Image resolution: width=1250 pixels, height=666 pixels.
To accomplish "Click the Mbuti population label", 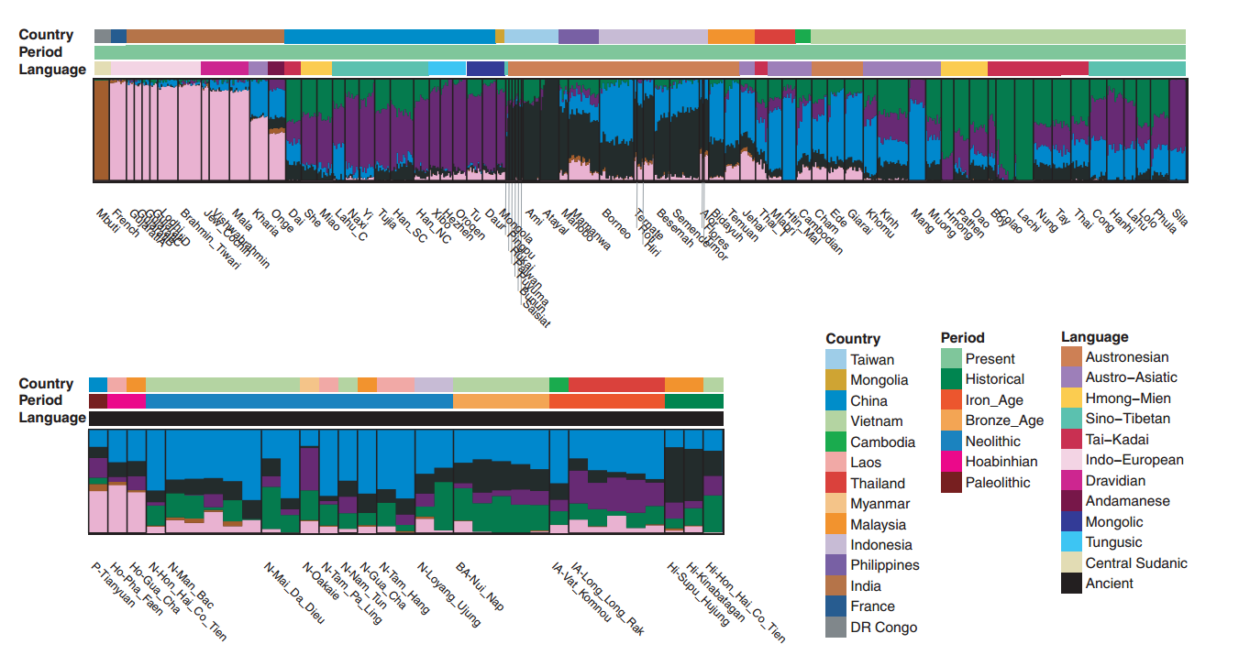I will pyautogui.click(x=107, y=221).
